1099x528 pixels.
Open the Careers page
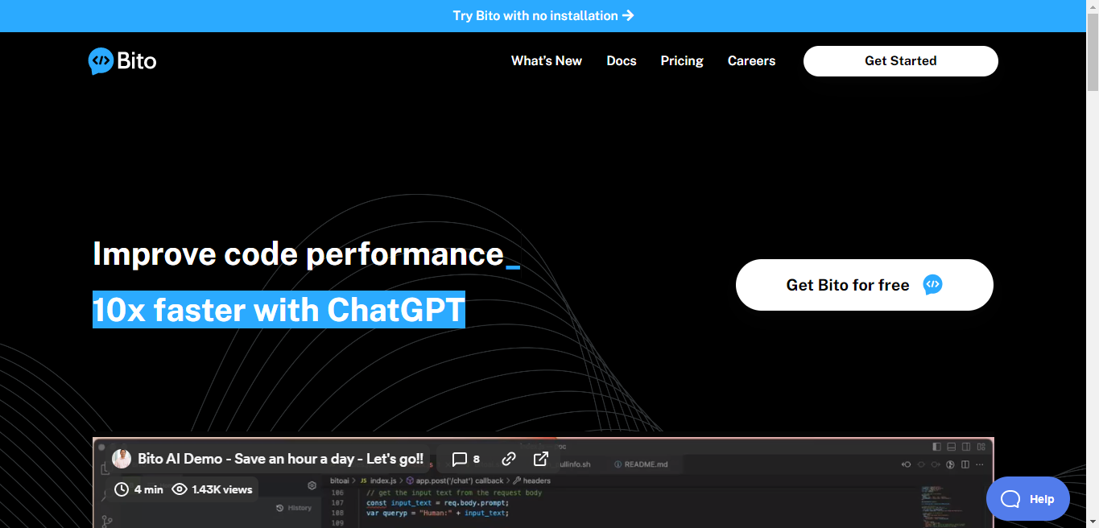(751, 61)
